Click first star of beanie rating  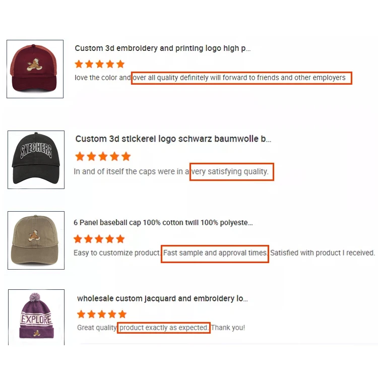point(81,314)
